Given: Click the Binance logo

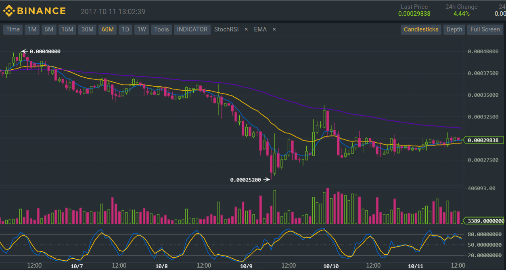Looking at the screenshot, I should tap(34, 11).
